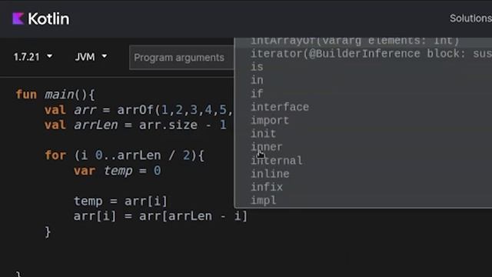
Task: Select the 'impl' completion suggestion
Action: coord(364,200)
